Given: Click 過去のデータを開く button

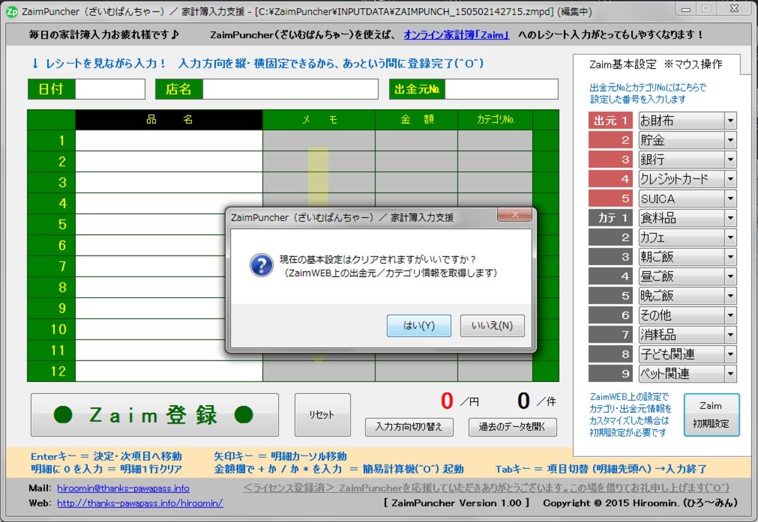Looking at the screenshot, I should pos(512,427).
